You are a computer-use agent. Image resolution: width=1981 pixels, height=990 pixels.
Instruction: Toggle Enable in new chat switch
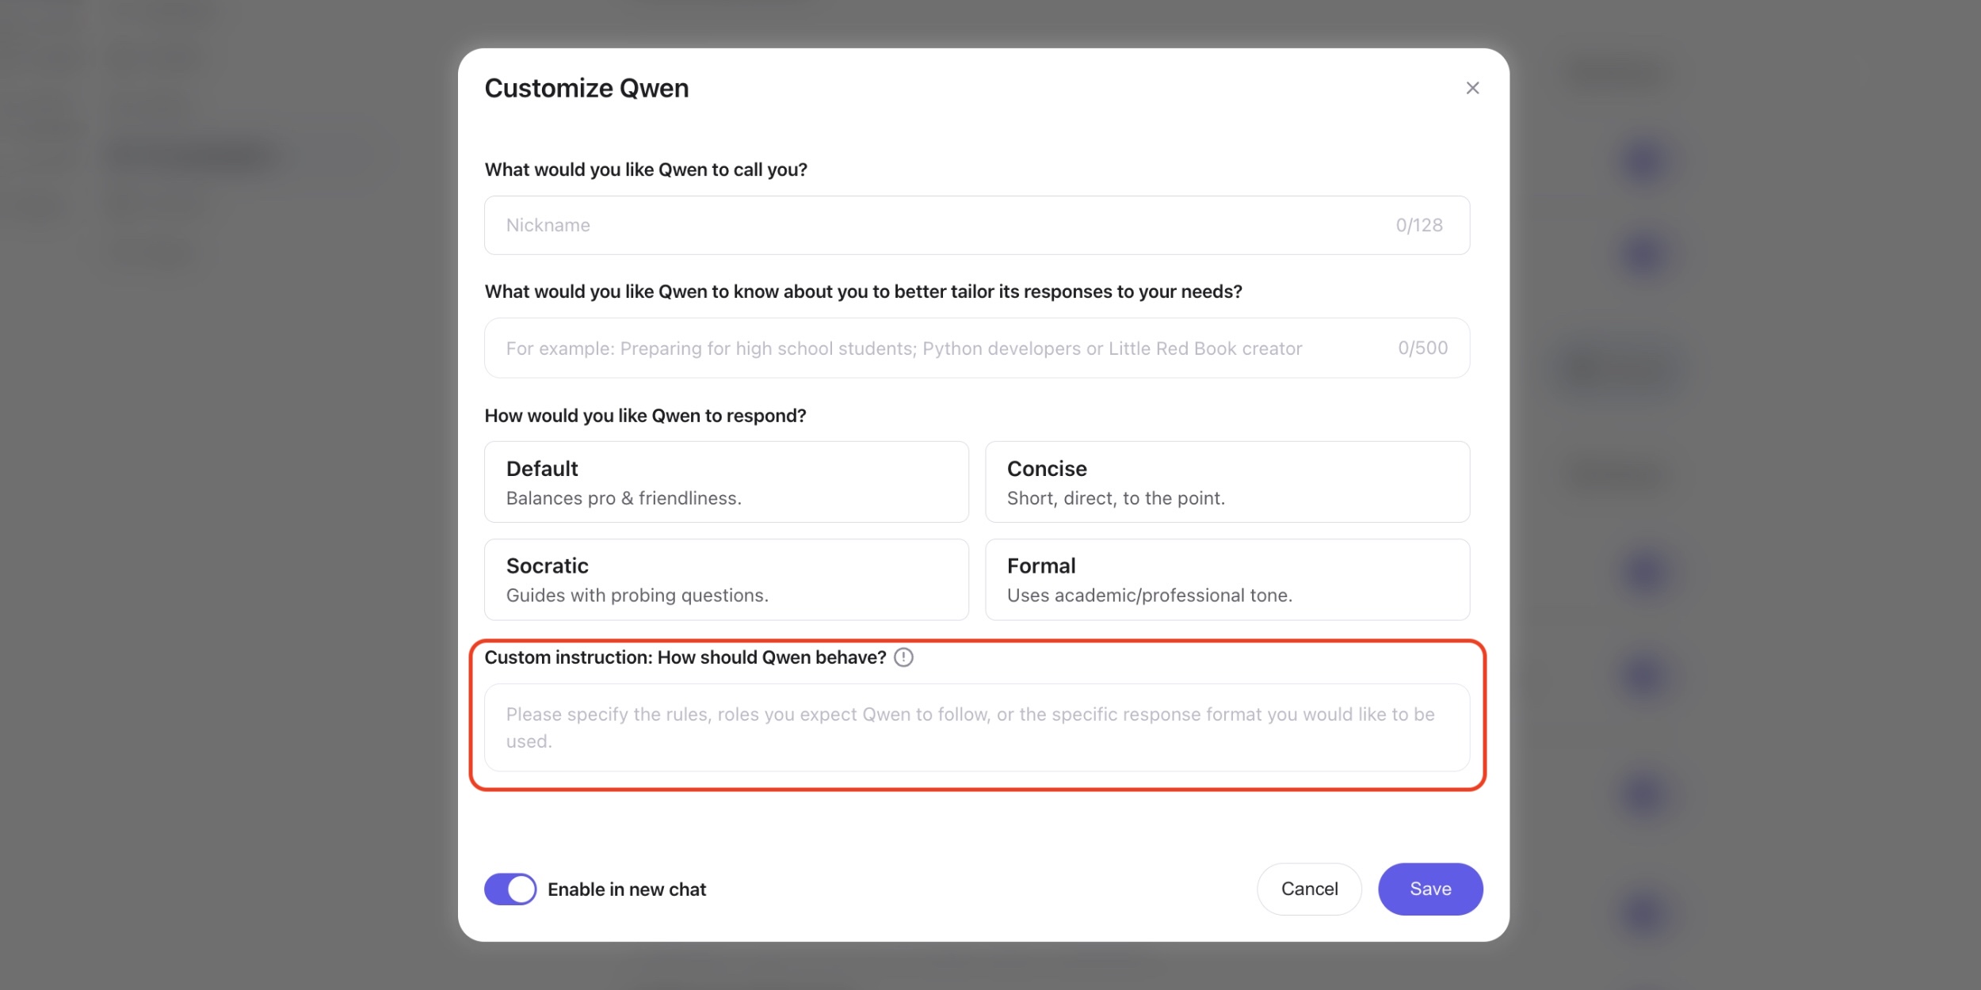click(x=510, y=889)
